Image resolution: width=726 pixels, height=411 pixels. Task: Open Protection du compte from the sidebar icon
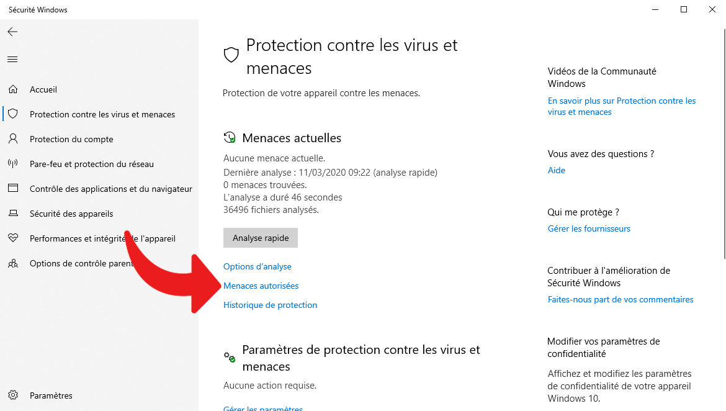point(14,138)
